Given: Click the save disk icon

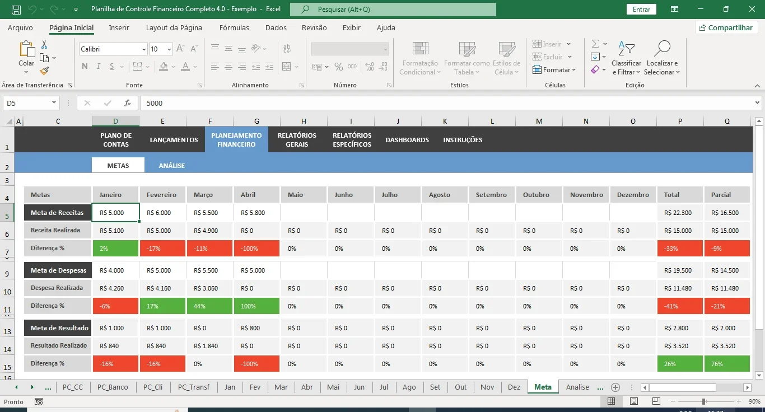Looking at the screenshot, I should tap(16, 10).
